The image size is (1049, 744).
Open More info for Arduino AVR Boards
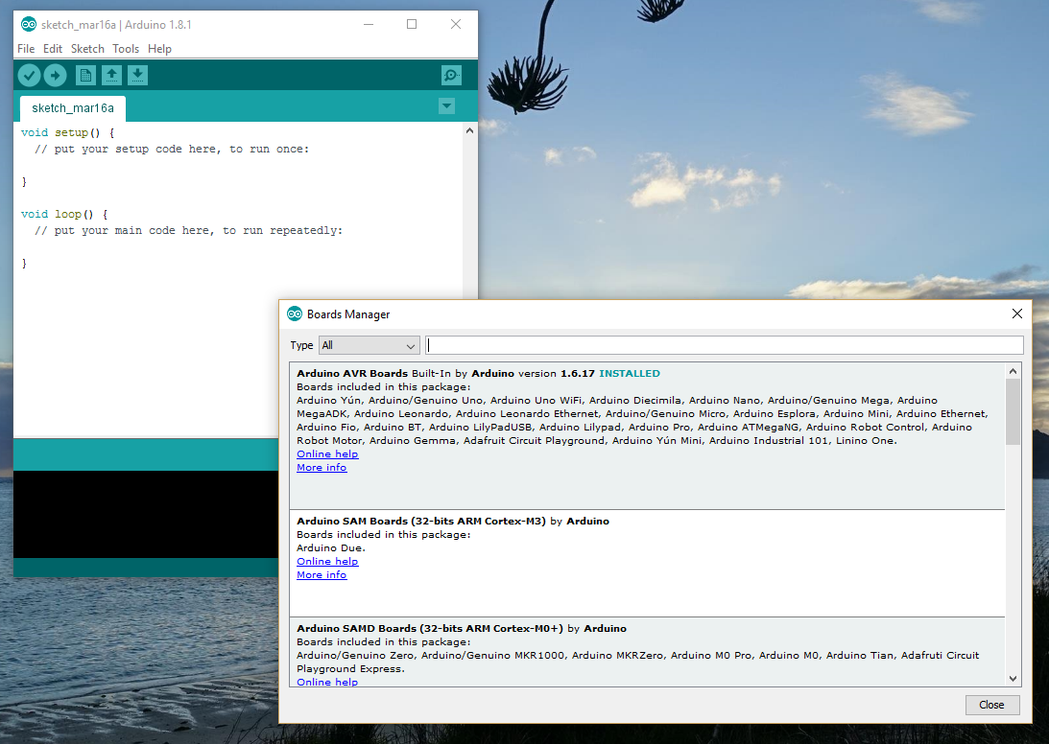[x=322, y=467]
